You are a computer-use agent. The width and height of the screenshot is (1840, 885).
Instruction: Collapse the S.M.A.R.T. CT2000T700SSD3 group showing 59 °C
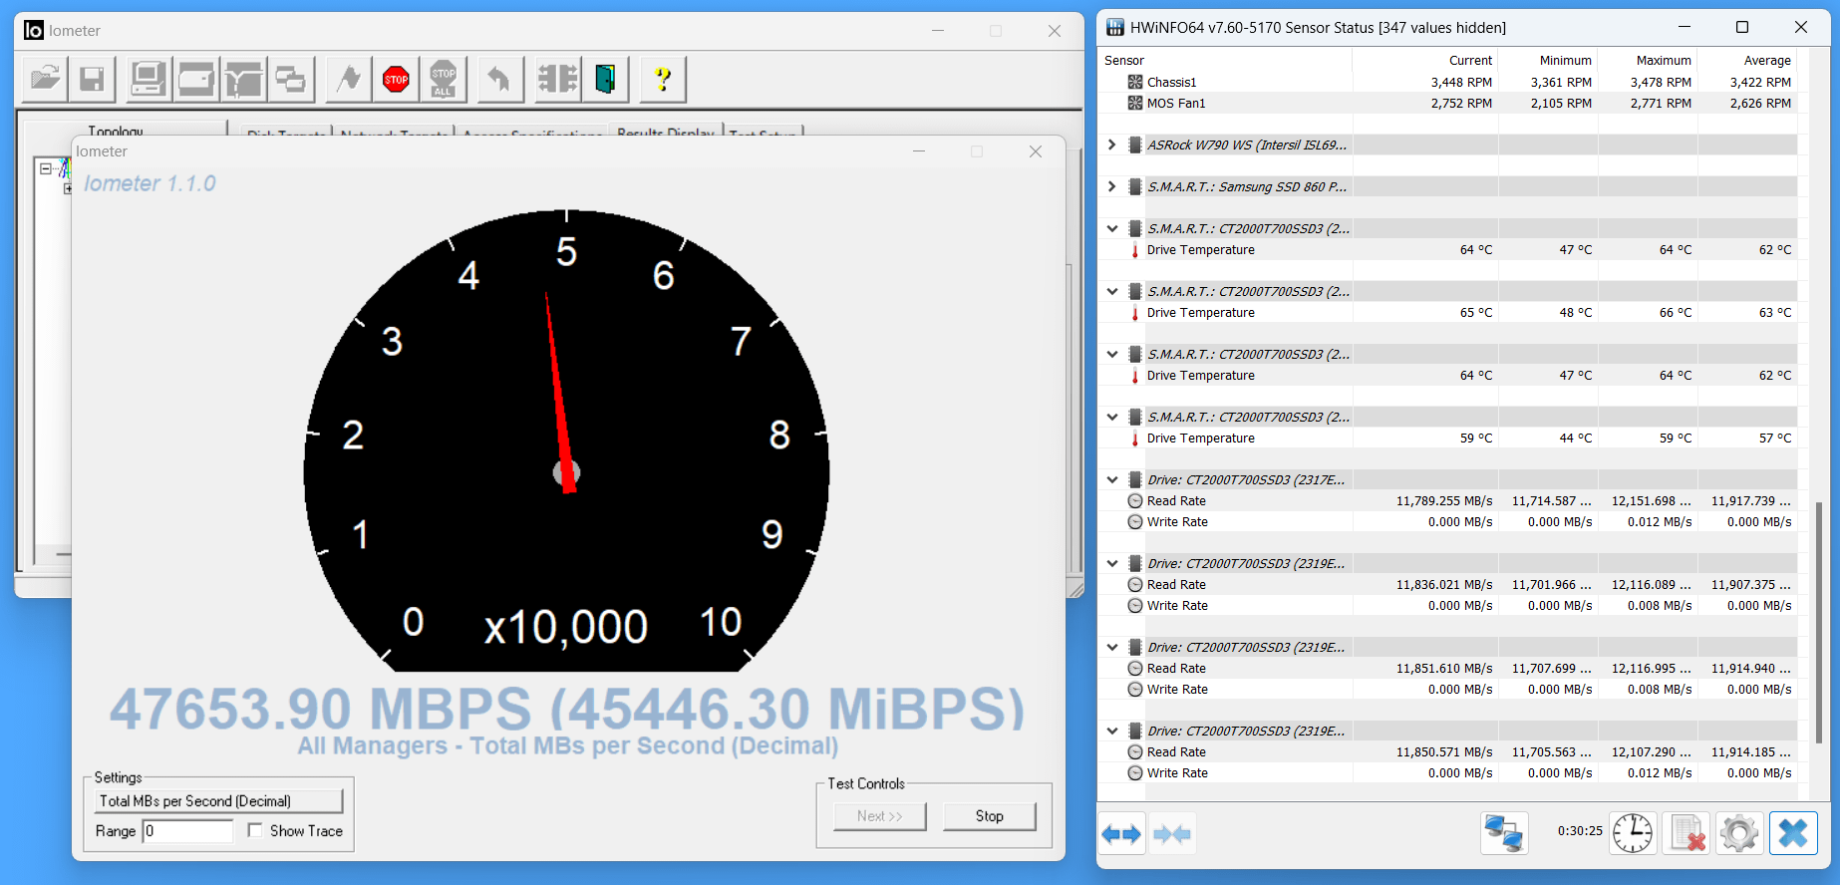click(x=1112, y=417)
